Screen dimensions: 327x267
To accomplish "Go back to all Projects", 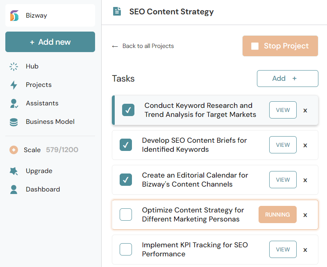I will 143,46.
